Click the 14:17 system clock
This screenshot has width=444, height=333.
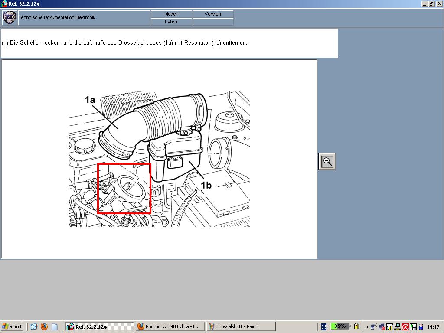(x=433, y=327)
